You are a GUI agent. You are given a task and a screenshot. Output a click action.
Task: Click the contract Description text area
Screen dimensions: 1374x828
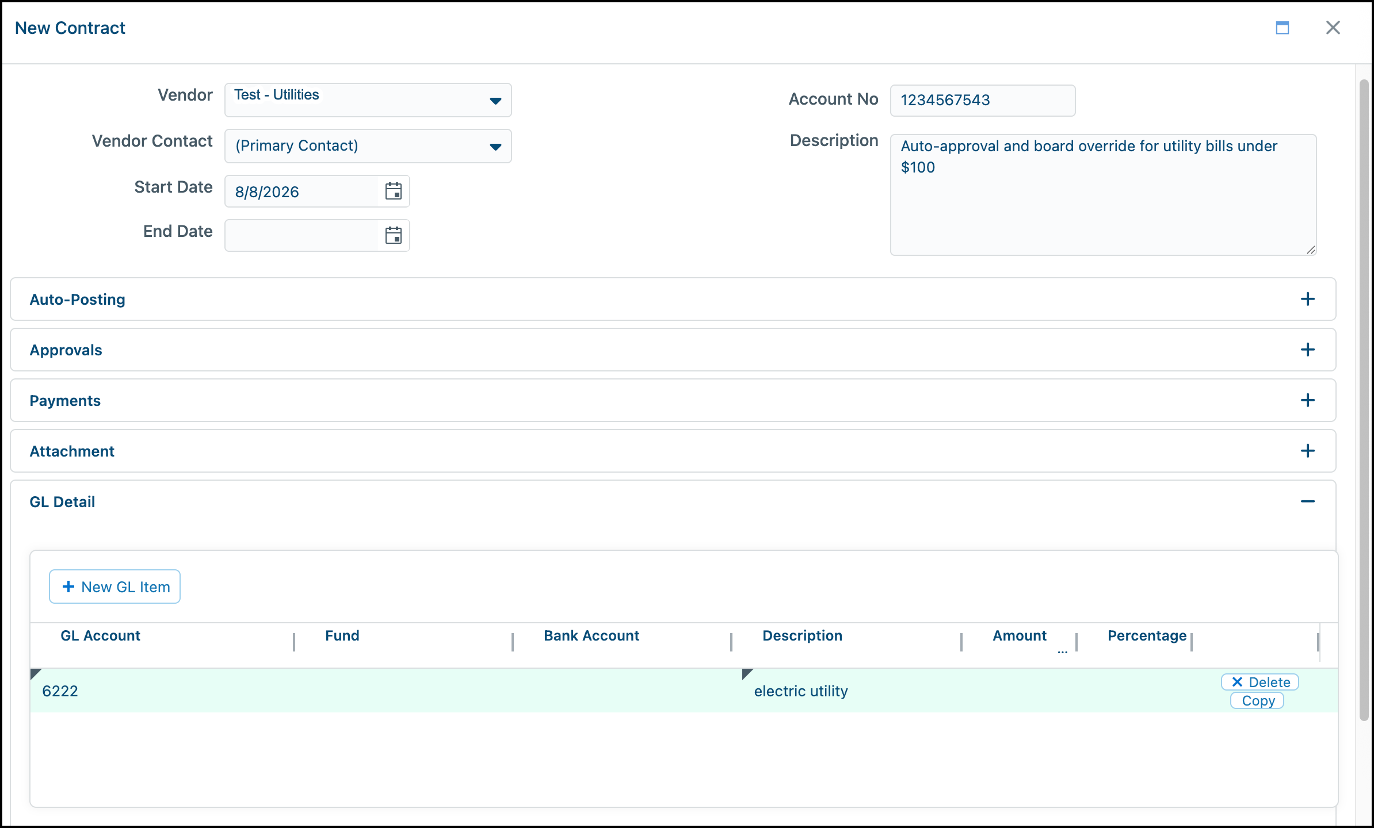1103,195
